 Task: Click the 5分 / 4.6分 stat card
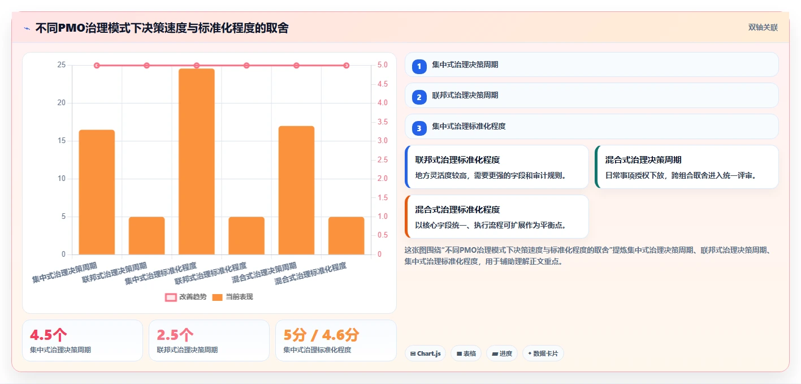(336, 340)
